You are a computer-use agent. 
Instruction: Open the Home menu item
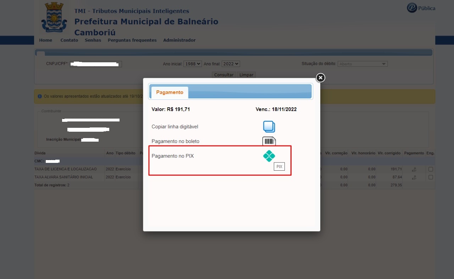(x=46, y=40)
